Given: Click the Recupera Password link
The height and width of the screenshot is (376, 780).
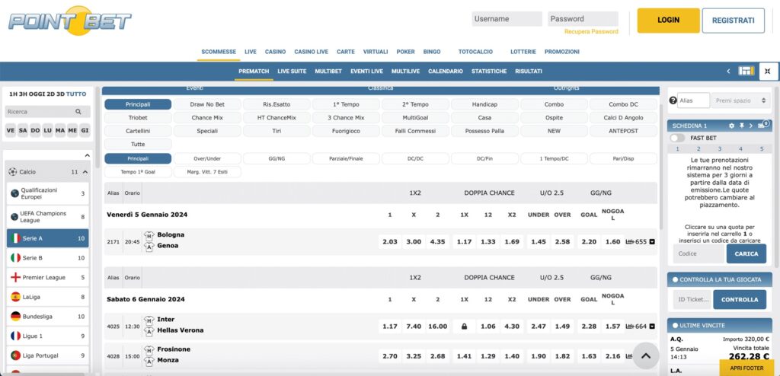Looking at the screenshot, I should click(x=591, y=31).
